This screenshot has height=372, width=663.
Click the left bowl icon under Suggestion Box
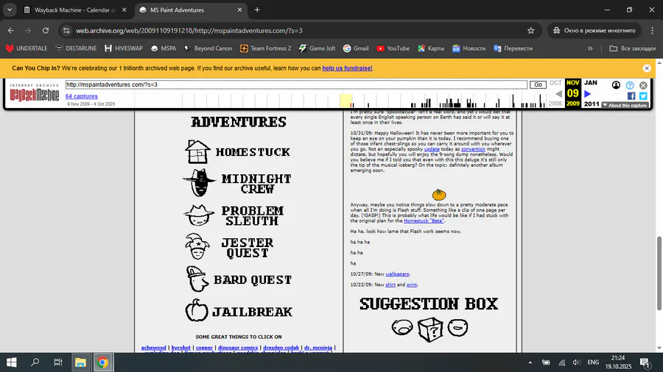point(402,327)
